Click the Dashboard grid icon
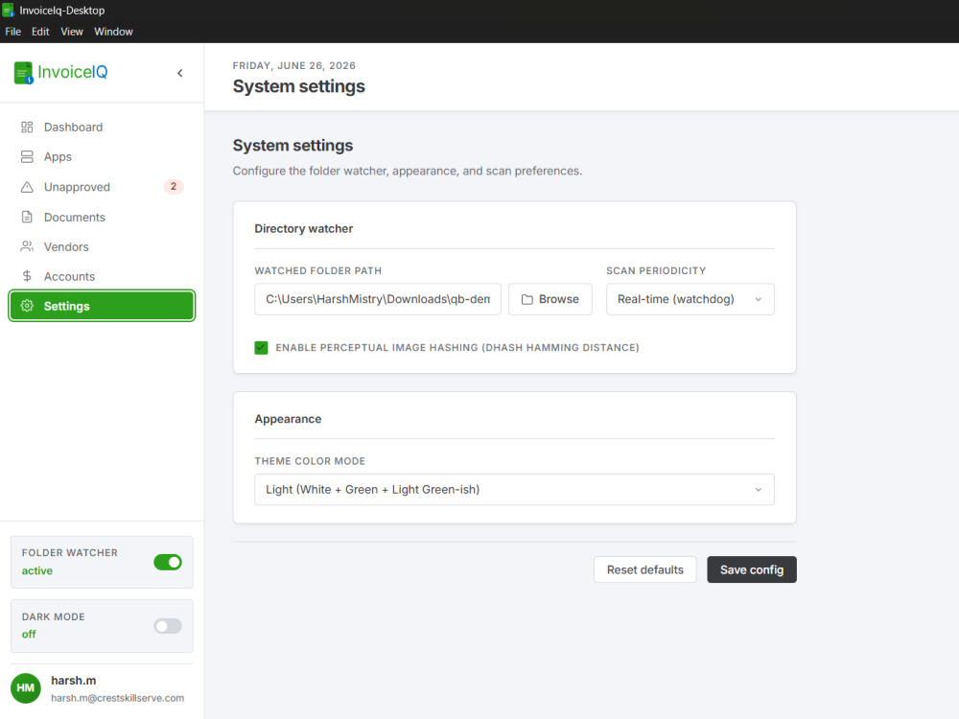The height and width of the screenshot is (719, 959). (x=27, y=128)
